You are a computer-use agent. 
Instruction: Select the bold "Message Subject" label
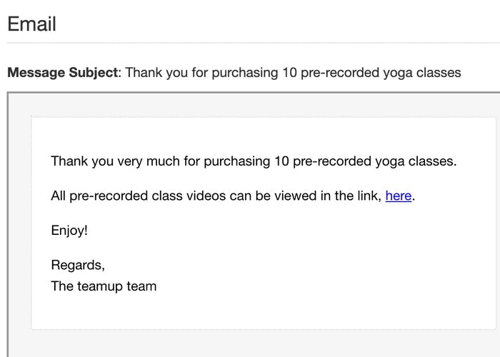63,73
